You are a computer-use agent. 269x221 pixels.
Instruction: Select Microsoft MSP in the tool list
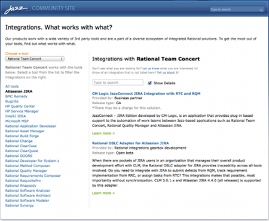click(x=17, y=121)
